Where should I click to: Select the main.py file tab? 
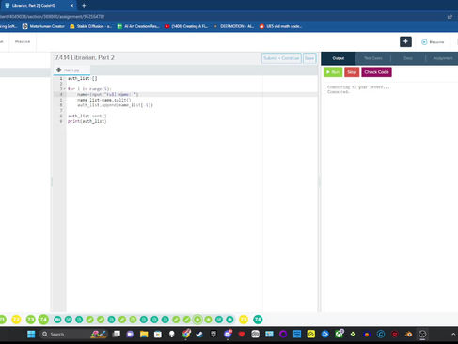[x=71, y=70]
